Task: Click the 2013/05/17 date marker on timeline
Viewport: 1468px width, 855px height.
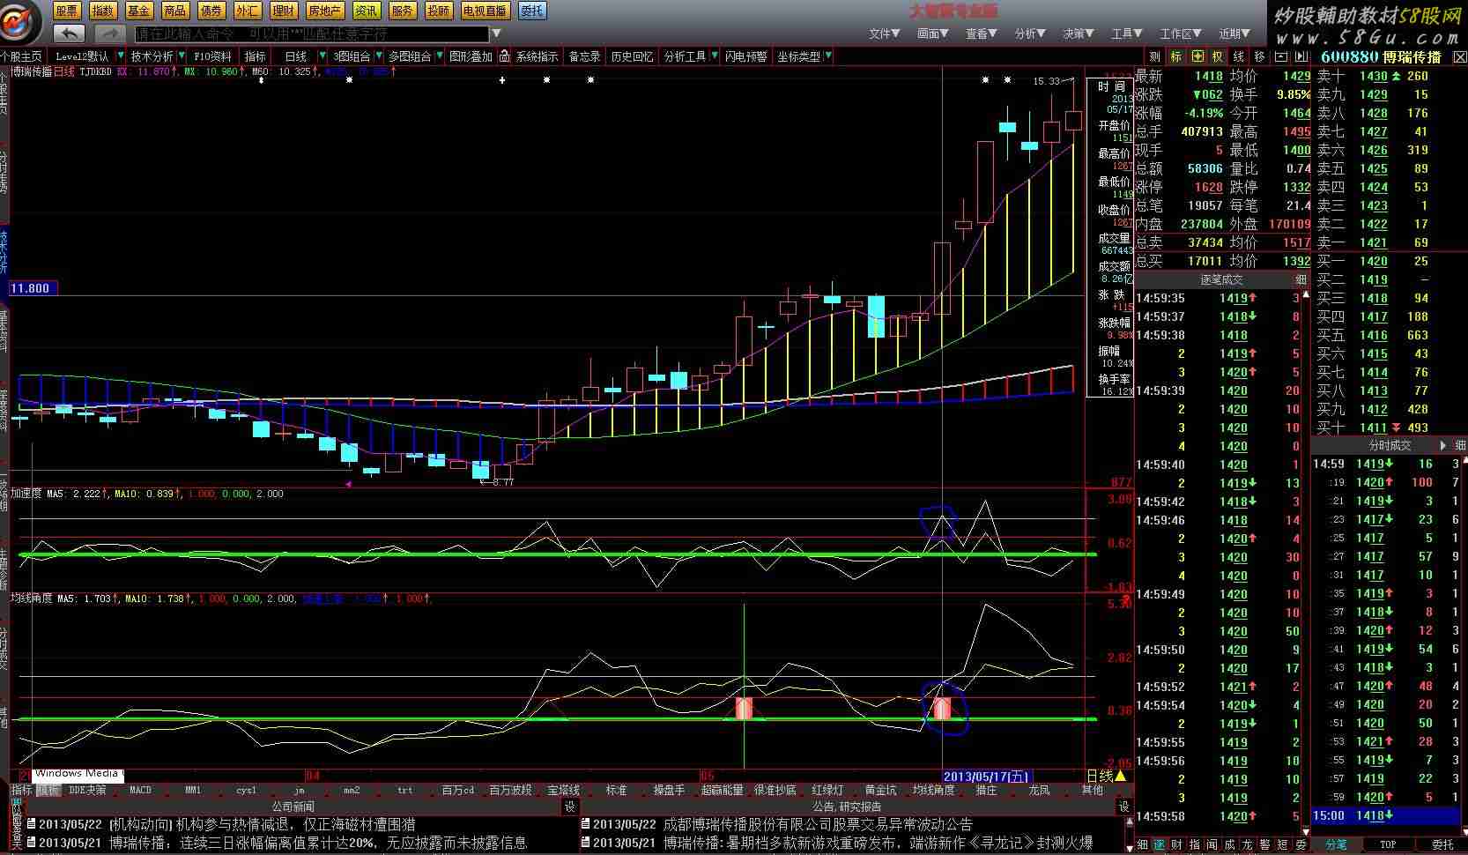Action: tap(985, 776)
